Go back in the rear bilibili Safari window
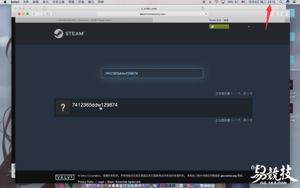Screen dimensions: 300x188 (x=30, y=8)
